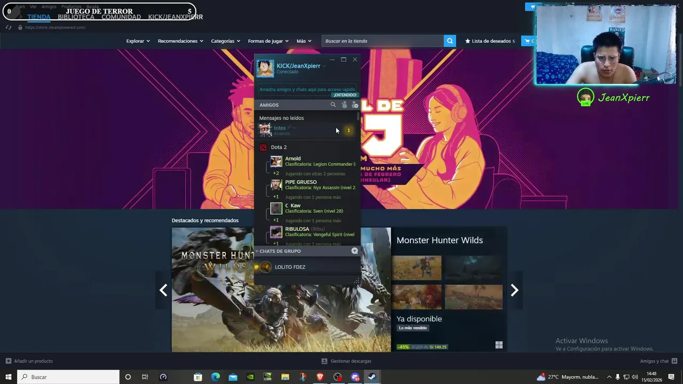Click the friend requests person icon
Image resolution: width=683 pixels, height=384 pixels.
coord(344,105)
